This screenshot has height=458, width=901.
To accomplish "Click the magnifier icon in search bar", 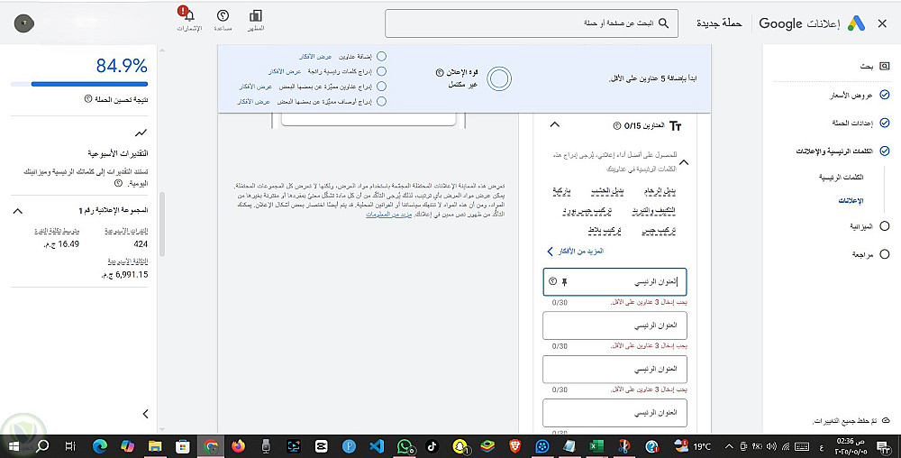I will (663, 23).
